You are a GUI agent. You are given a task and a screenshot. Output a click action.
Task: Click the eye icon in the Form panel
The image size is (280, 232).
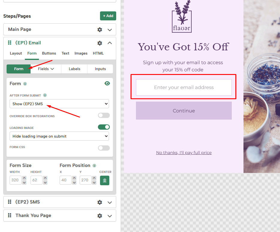point(107,83)
